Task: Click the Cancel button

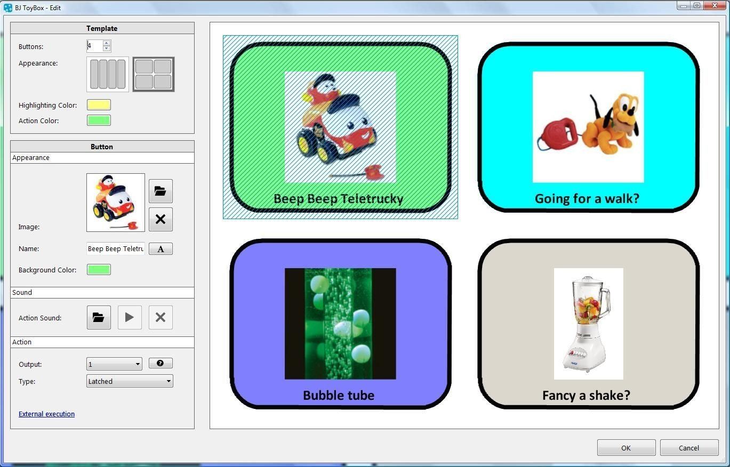Action: (689, 448)
